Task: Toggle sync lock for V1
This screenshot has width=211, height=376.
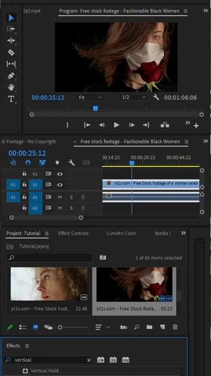Action: pyautogui.click(x=48, y=184)
